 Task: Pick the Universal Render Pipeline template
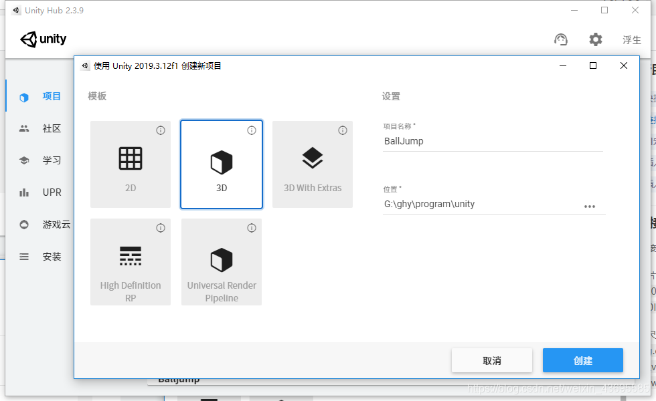(222, 262)
